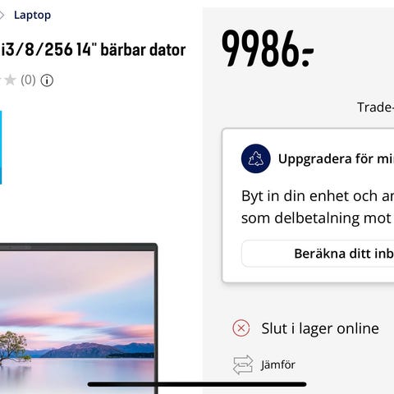Click the Beräkna ditt inbyte button
Viewport: 394px width, 394px height.
click(x=318, y=254)
